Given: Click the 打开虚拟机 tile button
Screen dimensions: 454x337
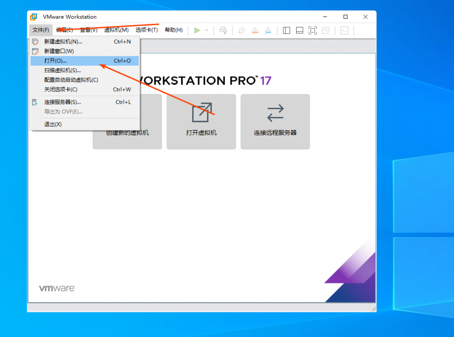Looking at the screenshot, I should point(201,121).
